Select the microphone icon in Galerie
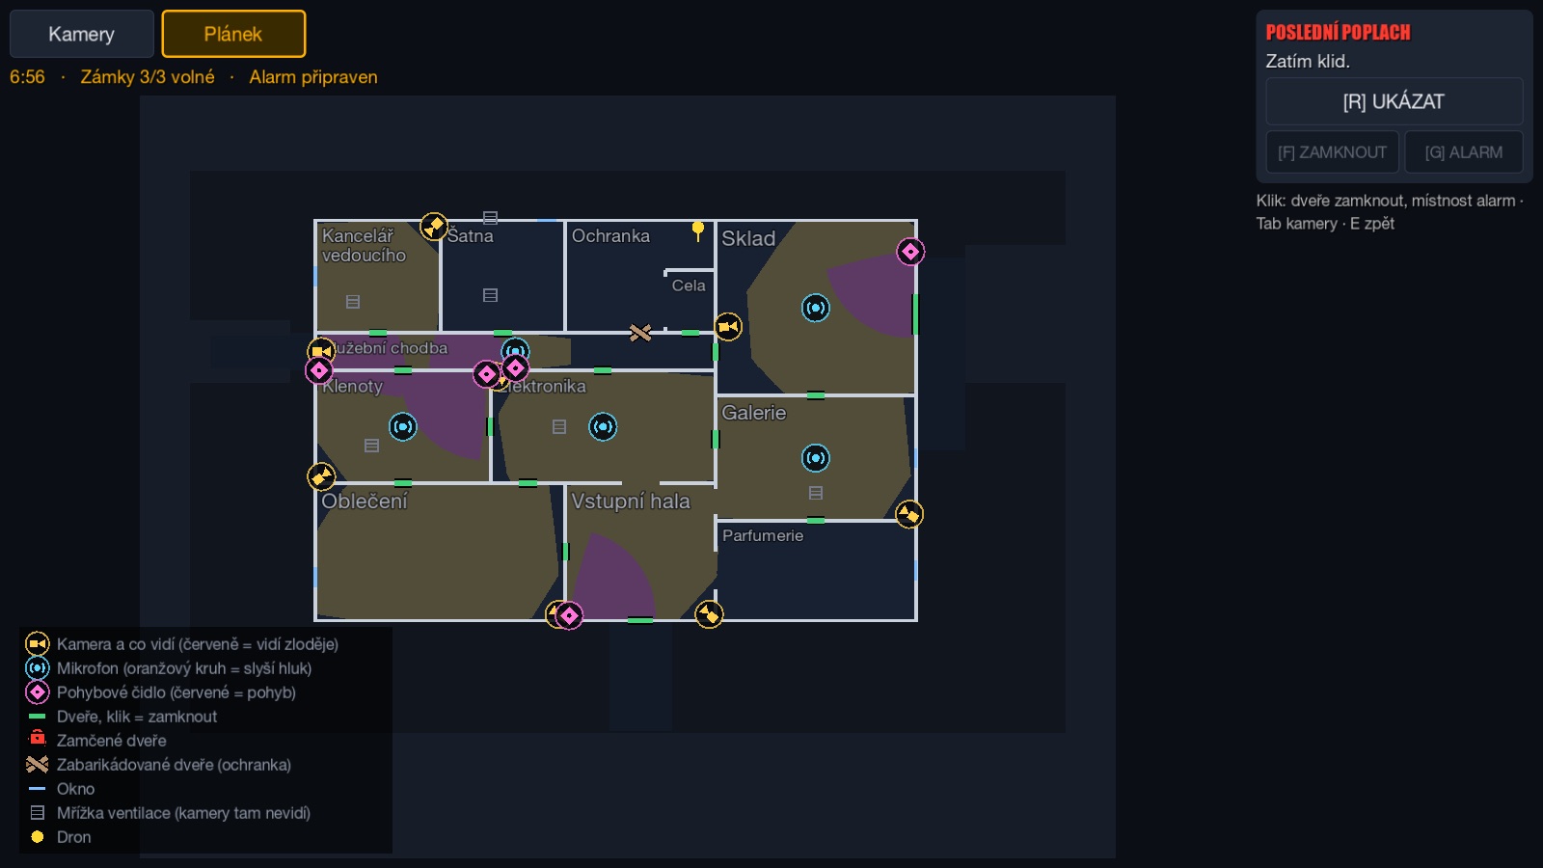Screen dimensions: 1543x868 [x=816, y=458]
